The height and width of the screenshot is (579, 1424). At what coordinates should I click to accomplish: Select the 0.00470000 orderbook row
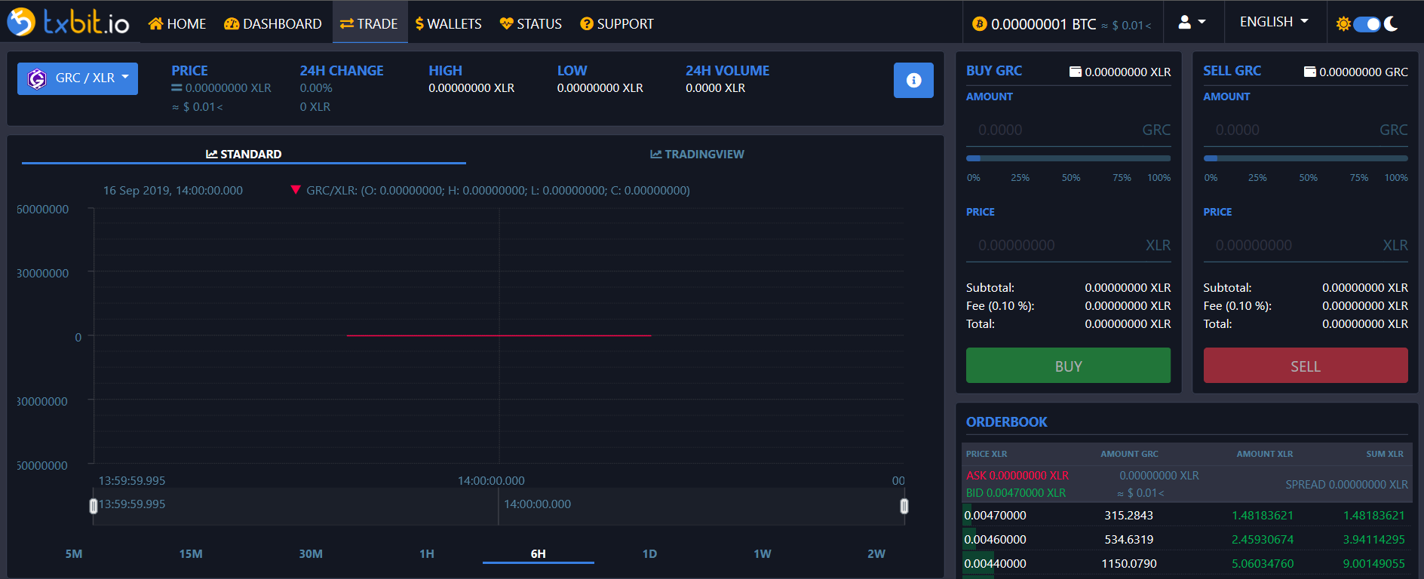click(x=1185, y=516)
